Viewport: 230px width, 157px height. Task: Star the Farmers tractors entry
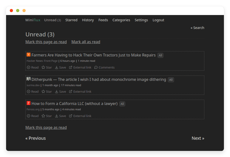pyautogui.click(x=47, y=67)
